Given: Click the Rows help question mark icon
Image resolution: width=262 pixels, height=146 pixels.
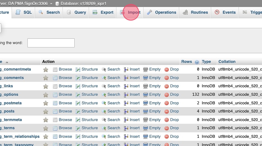Looking at the screenshot, I should click(197, 62).
